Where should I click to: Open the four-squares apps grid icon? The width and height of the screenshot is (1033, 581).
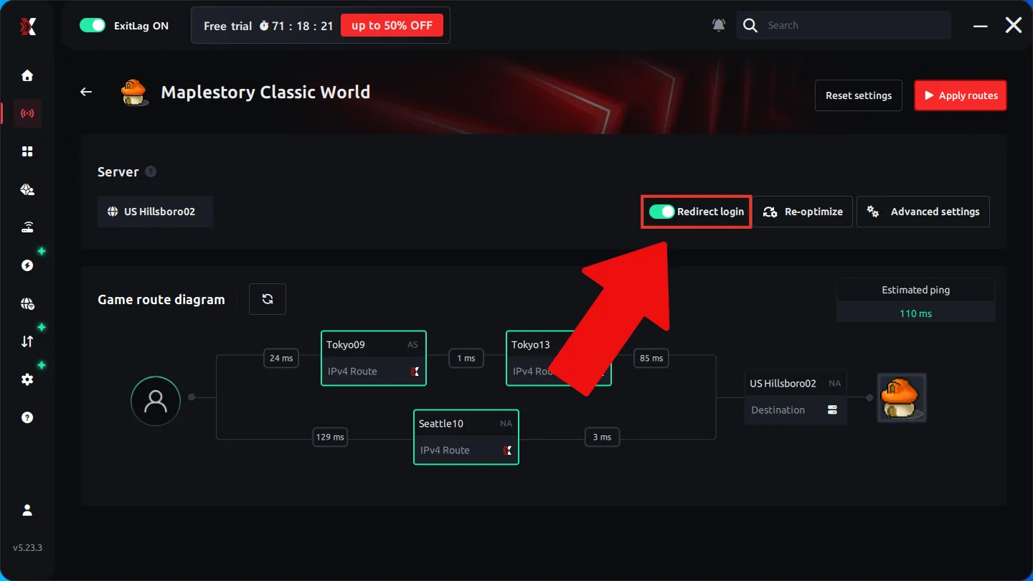(27, 151)
